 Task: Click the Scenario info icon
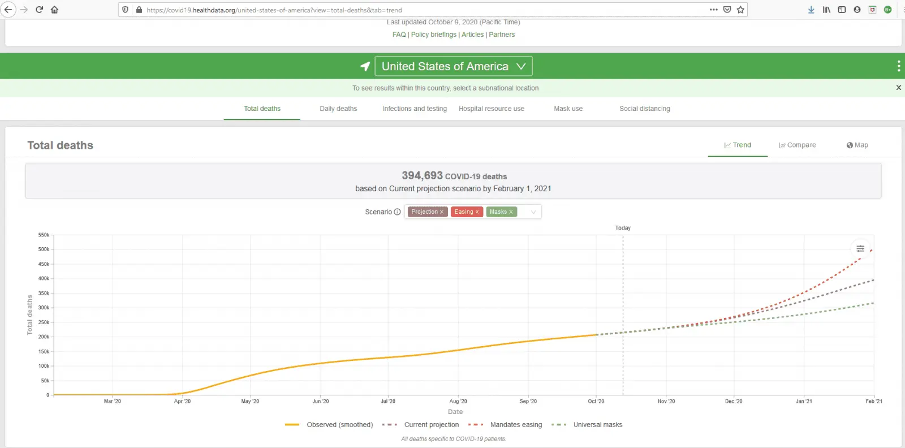pyautogui.click(x=397, y=212)
